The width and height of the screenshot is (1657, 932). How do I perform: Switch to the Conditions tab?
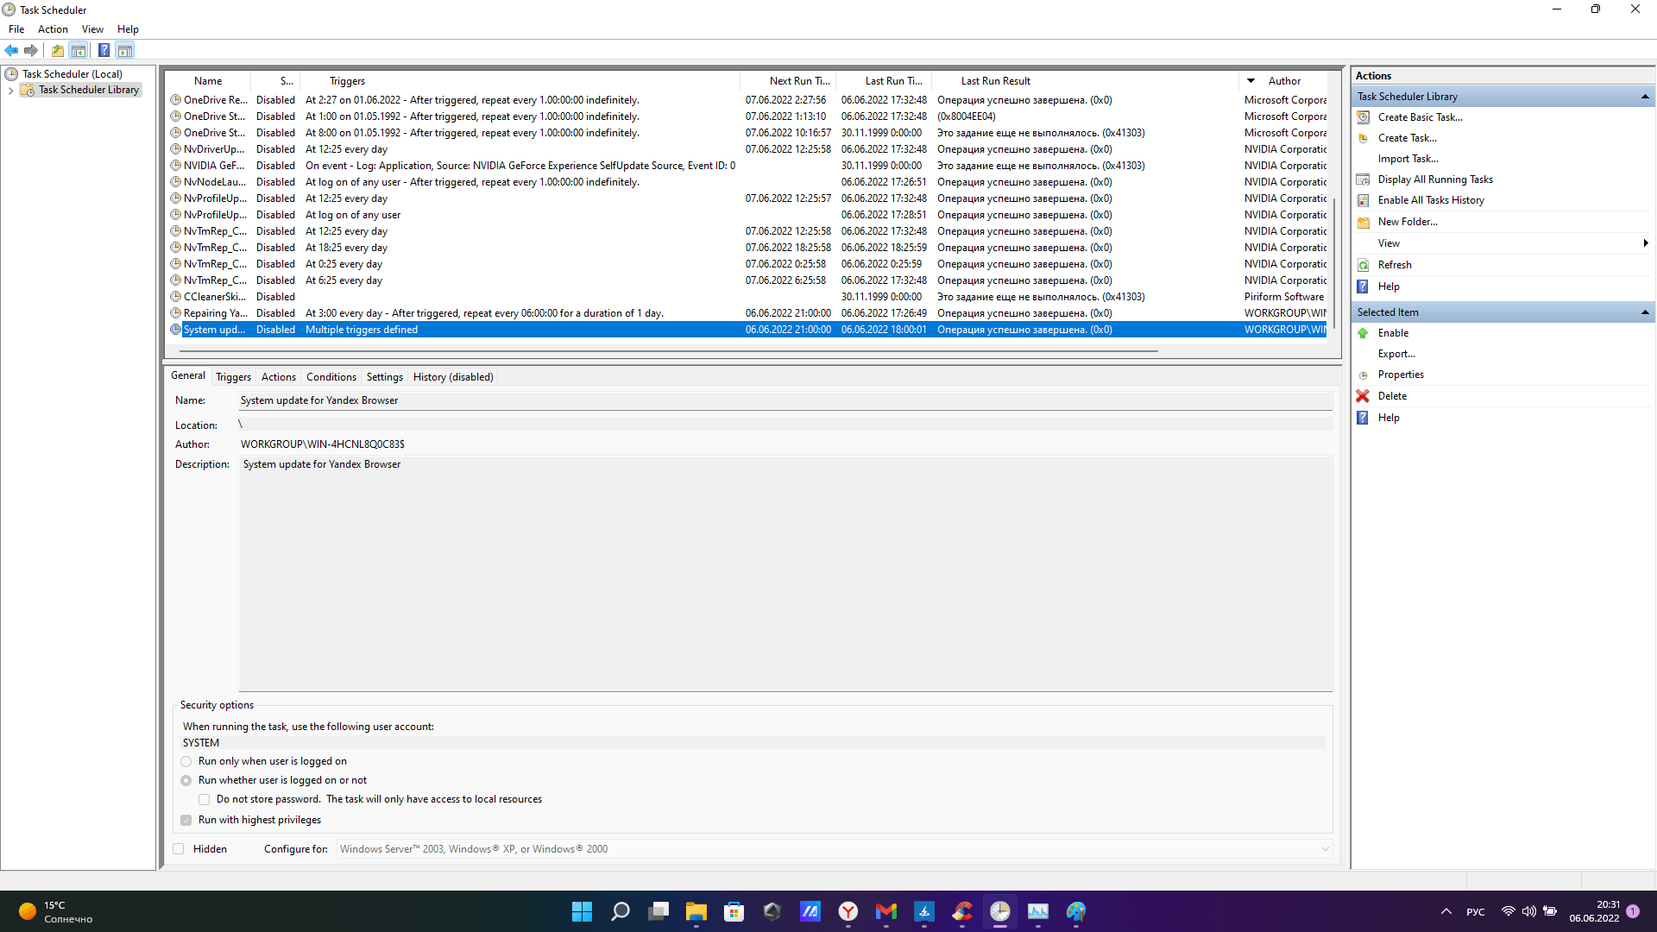pyautogui.click(x=331, y=377)
